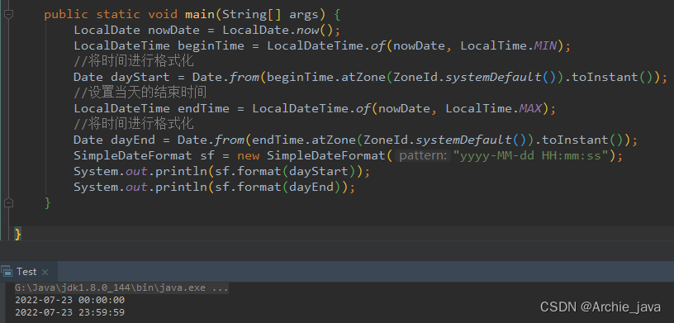
Task: Click the run icon on Test tab
Action: (x=7, y=272)
